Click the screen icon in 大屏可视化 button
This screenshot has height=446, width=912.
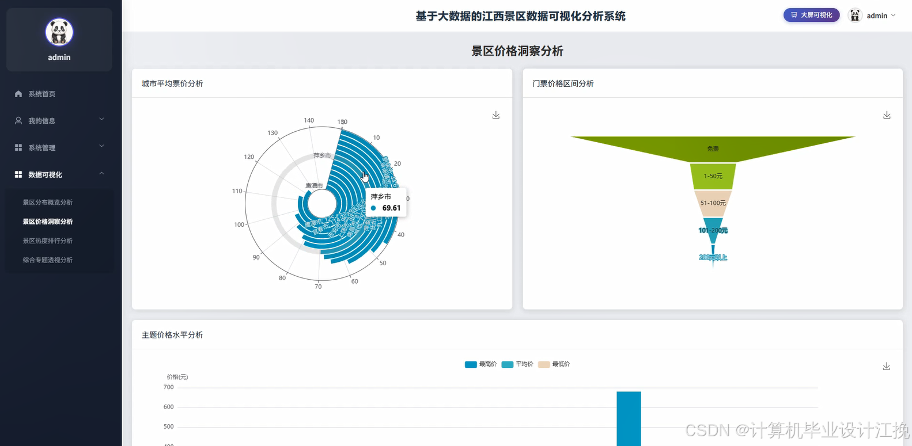pos(794,15)
